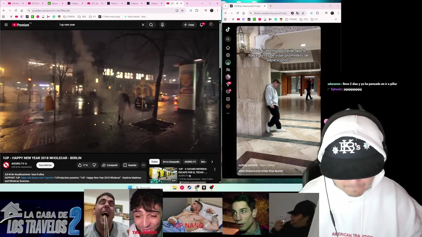Click the taskbar Búsqueda search box
Screen dimensions: 422x237
click(153, 188)
